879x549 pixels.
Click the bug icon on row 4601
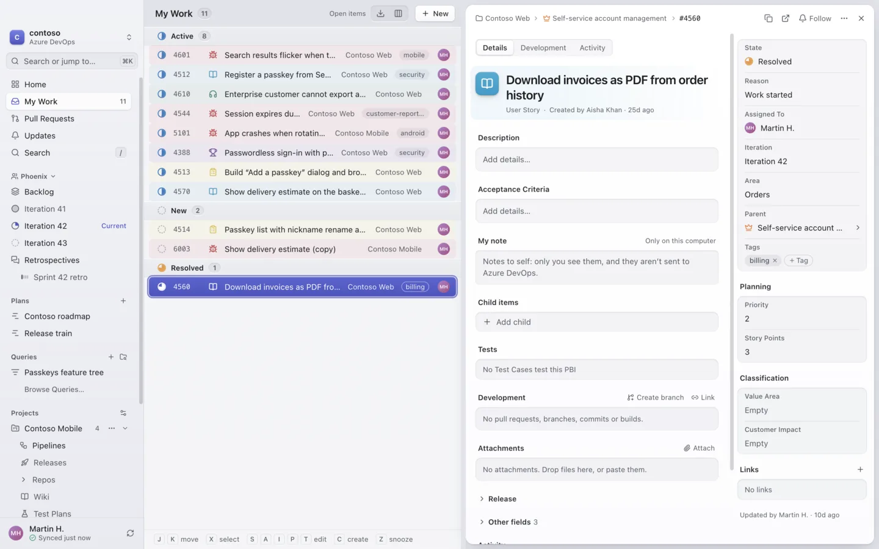tap(213, 55)
